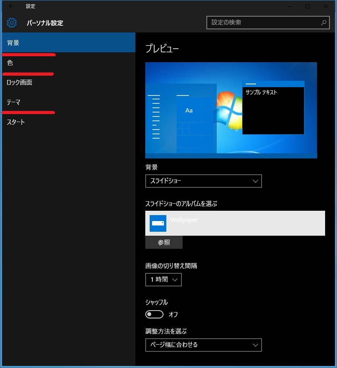Click the プレビュー heading
337x368 pixels.
162,48
